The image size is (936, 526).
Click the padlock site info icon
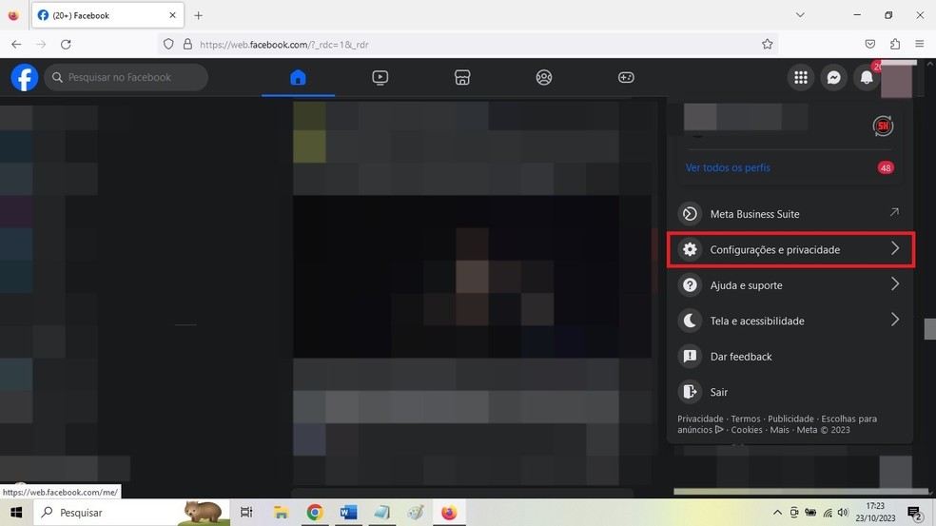click(x=187, y=44)
